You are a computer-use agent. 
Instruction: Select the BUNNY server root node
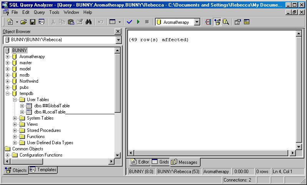[x=20, y=50]
